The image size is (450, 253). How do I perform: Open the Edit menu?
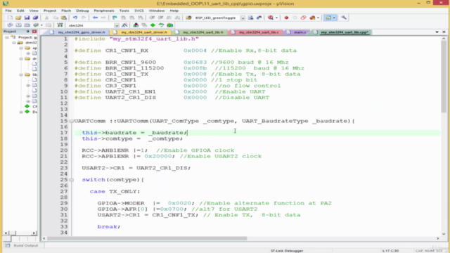tap(20, 11)
